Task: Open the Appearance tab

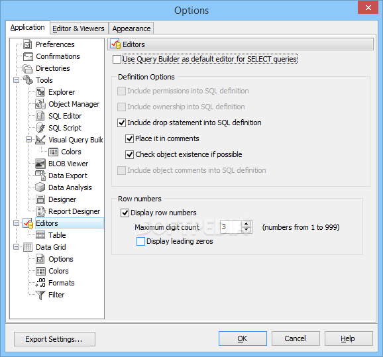Action: coord(131,28)
